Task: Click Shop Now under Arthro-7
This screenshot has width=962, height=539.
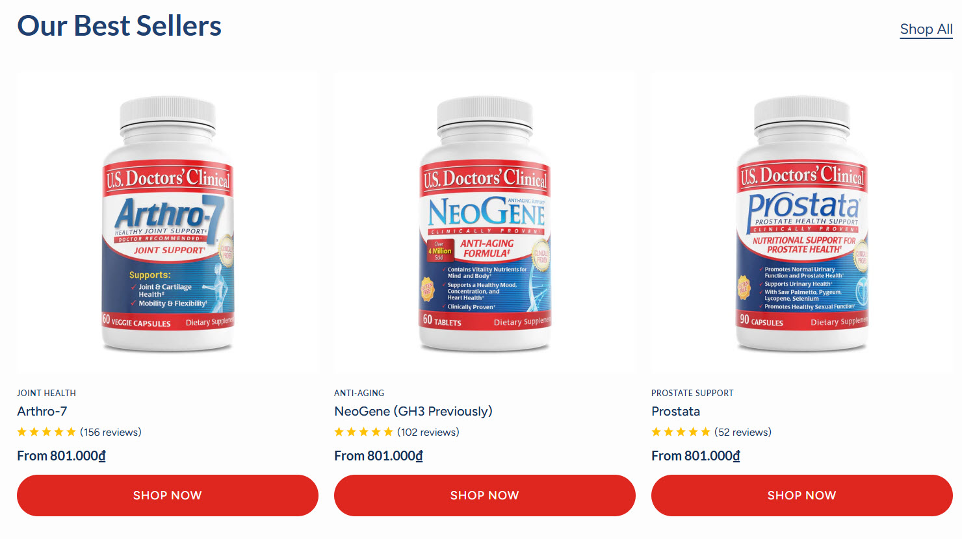Action: click(x=168, y=495)
